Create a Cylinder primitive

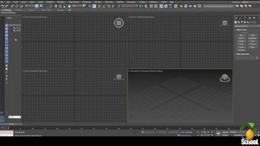pyautogui.click(x=241, y=41)
